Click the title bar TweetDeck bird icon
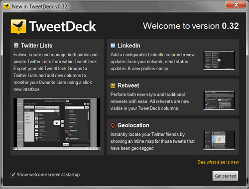249x189 pixels. click(x=6, y=6)
